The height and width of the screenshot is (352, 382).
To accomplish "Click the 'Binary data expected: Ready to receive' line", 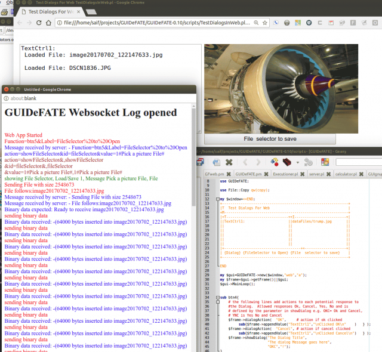I will (84, 209).
